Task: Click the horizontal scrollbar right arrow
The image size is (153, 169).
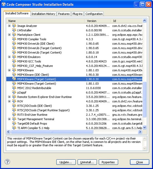Action: point(140,132)
